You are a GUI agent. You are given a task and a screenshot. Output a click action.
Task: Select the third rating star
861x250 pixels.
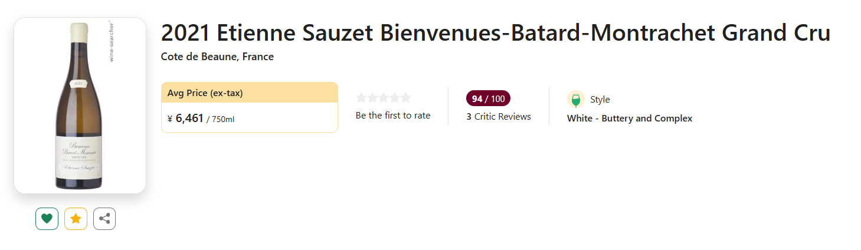[x=383, y=98]
